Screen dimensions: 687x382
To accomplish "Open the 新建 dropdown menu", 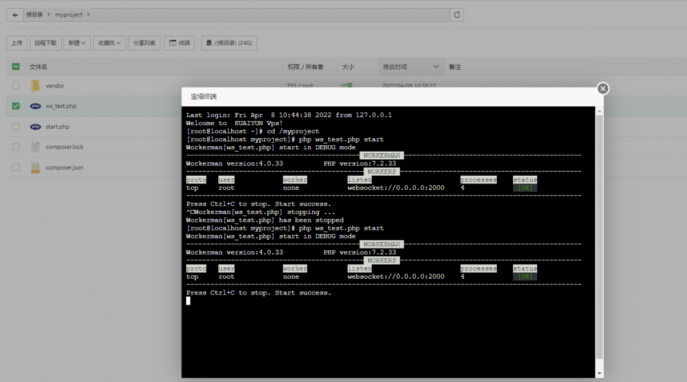I will pyautogui.click(x=77, y=43).
